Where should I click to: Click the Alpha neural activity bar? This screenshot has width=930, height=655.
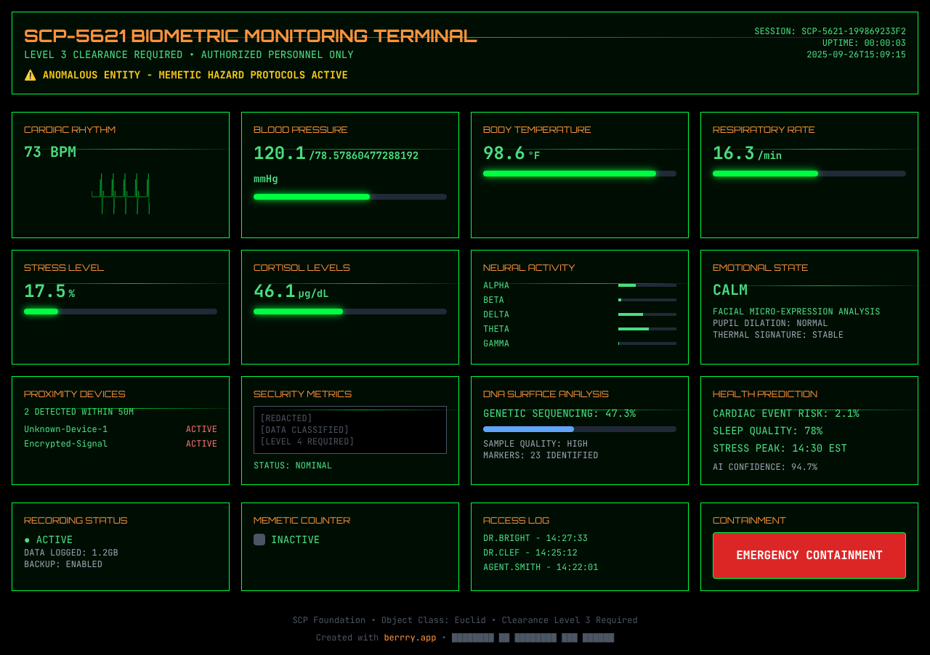click(647, 285)
